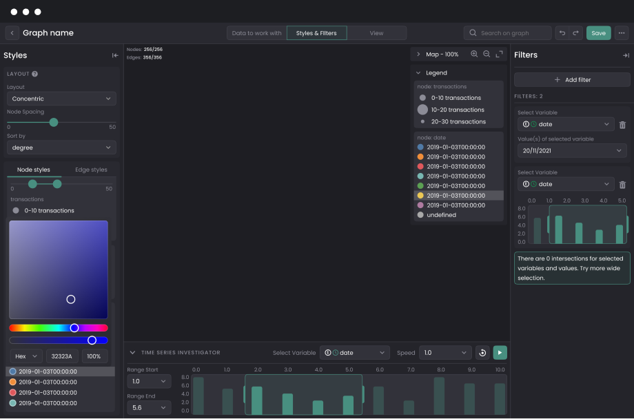Go back with the arrow beside Graph name
634x419 pixels.
point(12,33)
